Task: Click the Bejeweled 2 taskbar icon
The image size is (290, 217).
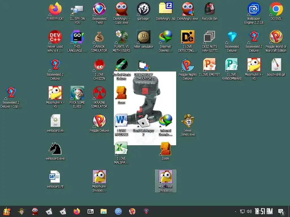Action: (x=146, y=211)
